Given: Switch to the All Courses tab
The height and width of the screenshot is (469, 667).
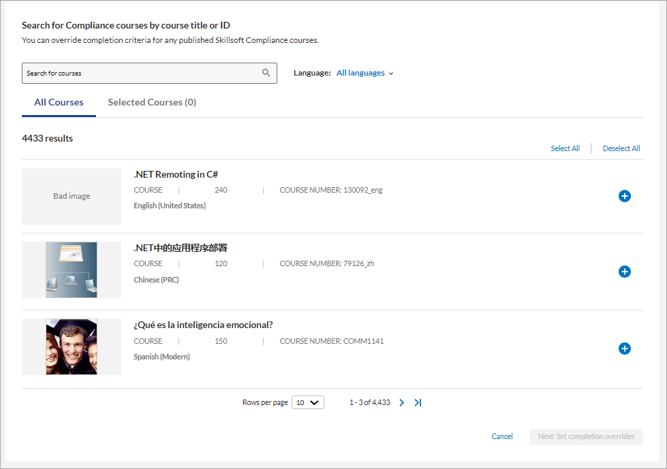Looking at the screenshot, I should [59, 102].
